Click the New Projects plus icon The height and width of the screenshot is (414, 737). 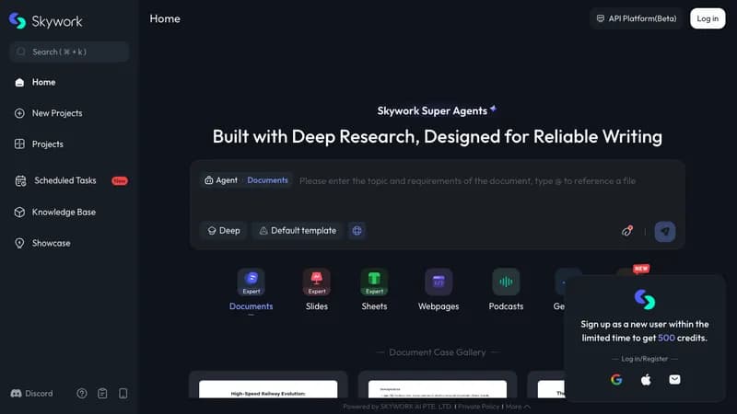coord(19,113)
